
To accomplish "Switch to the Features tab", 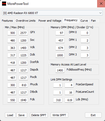I will tap(7, 21).
